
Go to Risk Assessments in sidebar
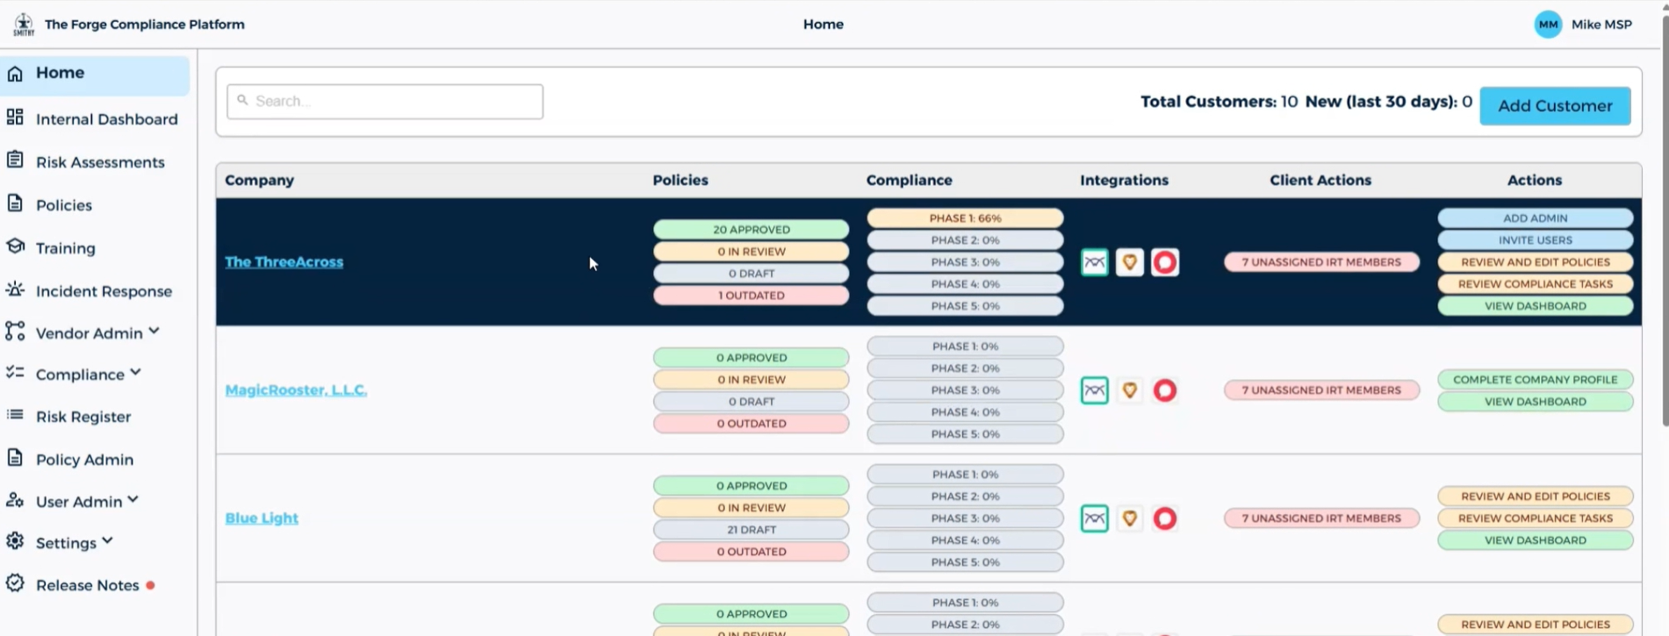tap(99, 162)
